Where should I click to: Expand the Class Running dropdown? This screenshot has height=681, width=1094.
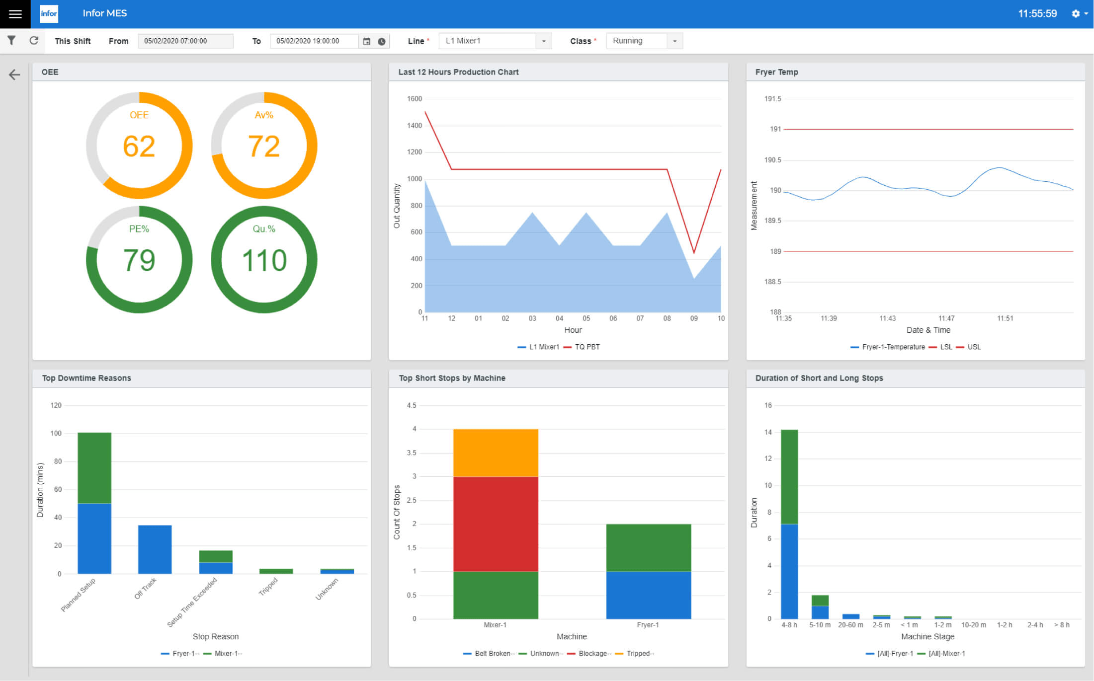[x=674, y=41]
